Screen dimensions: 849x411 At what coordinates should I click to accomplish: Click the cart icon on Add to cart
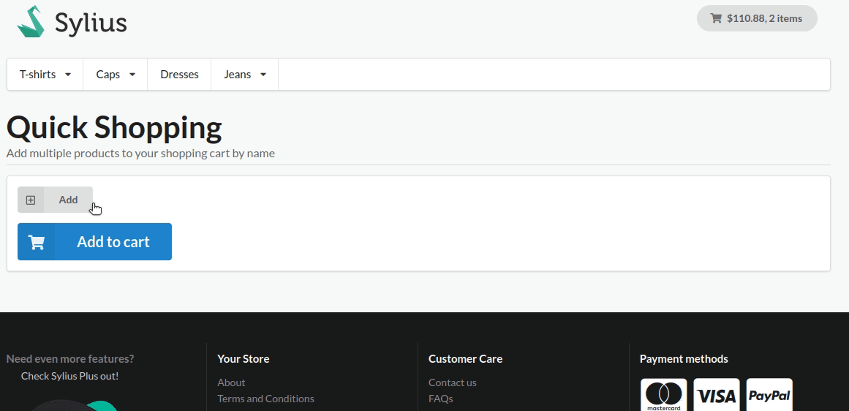(x=37, y=242)
